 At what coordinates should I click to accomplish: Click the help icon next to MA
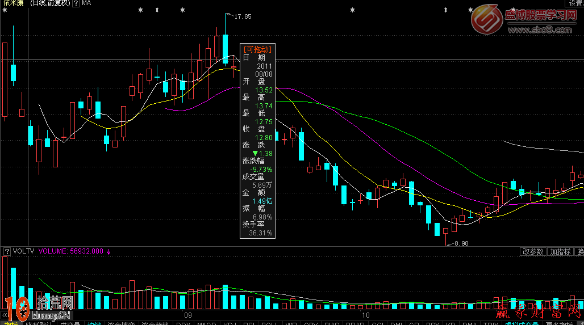tap(76, 3)
